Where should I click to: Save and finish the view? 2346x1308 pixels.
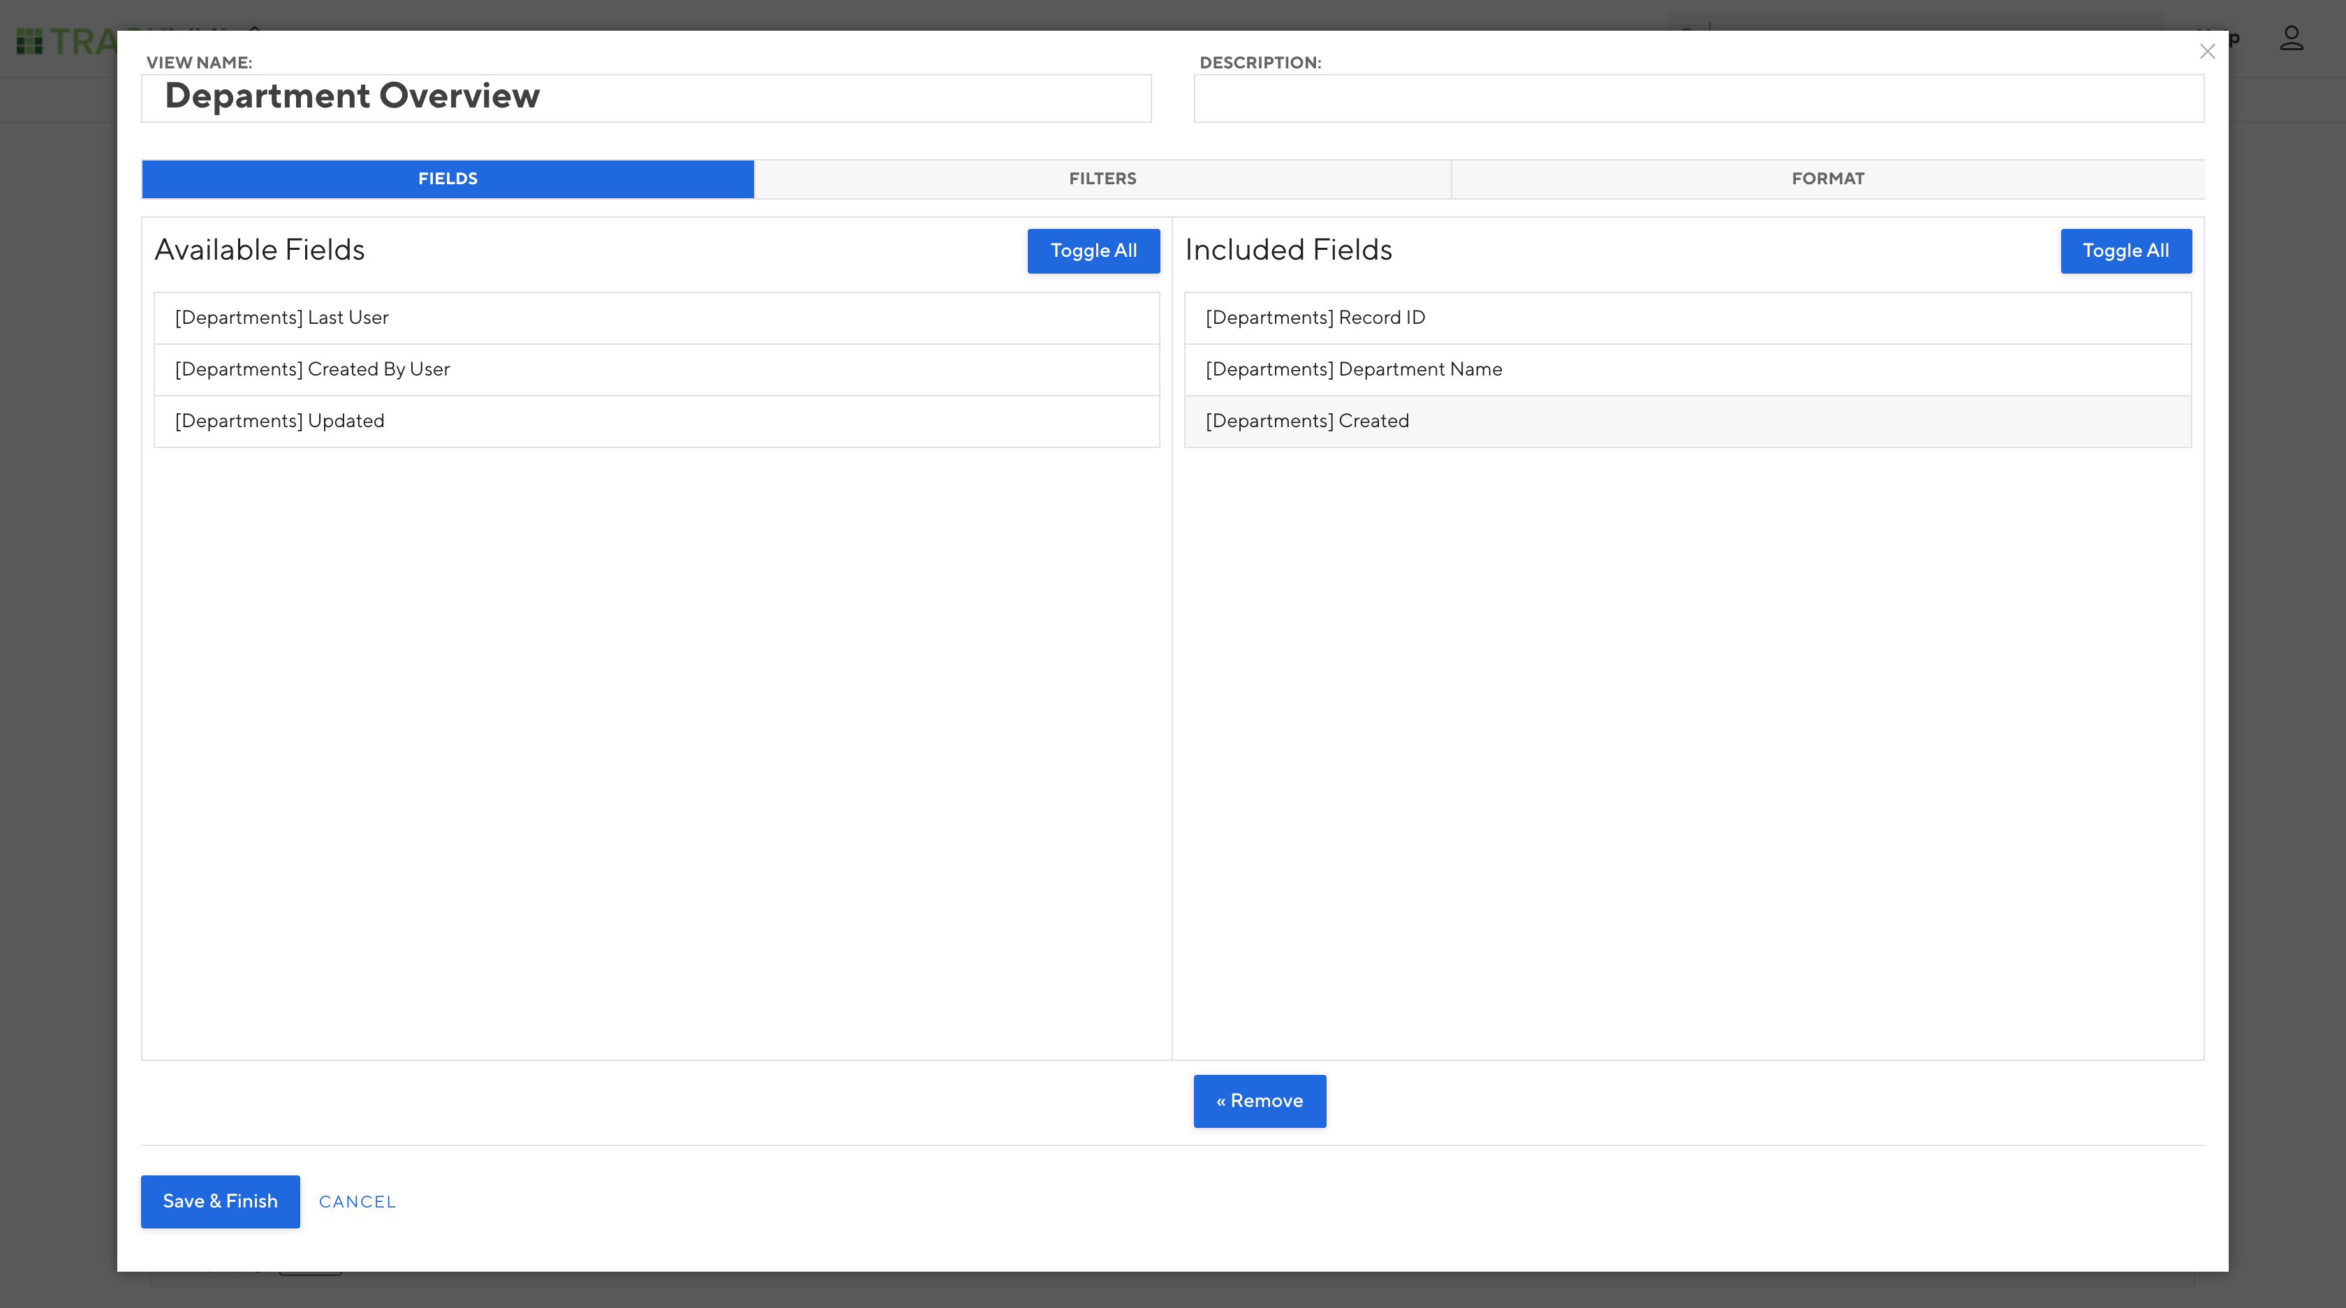click(x=221, y=1201)
